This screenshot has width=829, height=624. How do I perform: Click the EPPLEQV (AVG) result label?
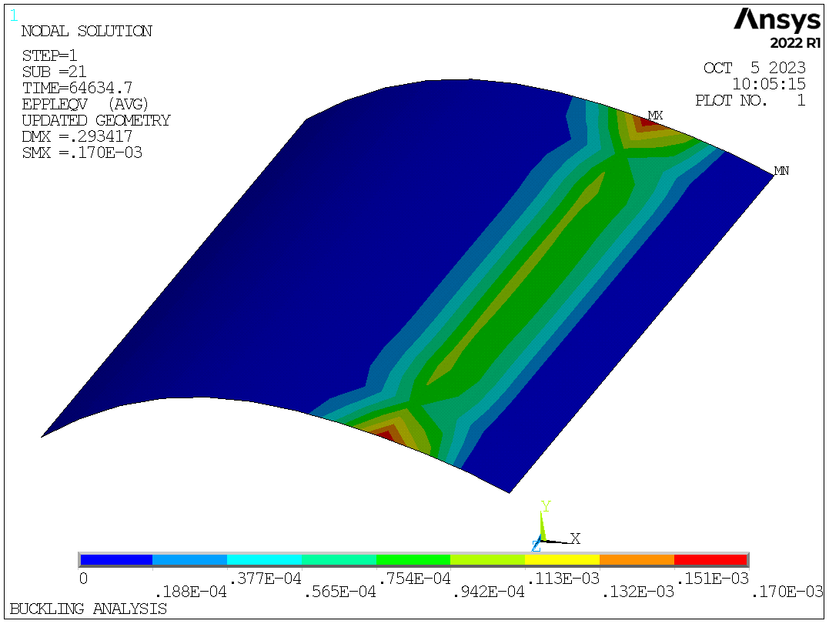[x=85, y=104]
